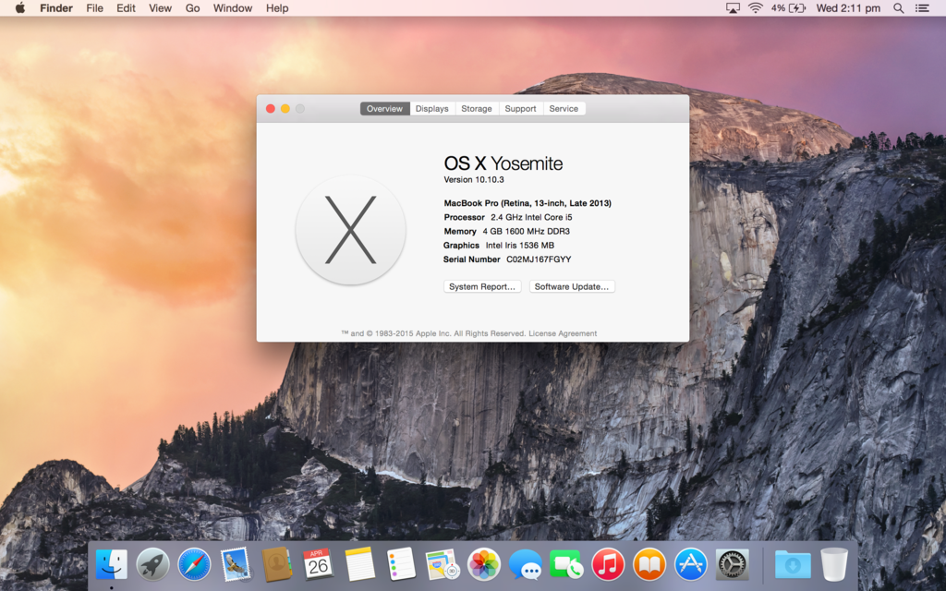Open the License Agreement link
This screenshot has height=591, width=946.
point(563,333)
